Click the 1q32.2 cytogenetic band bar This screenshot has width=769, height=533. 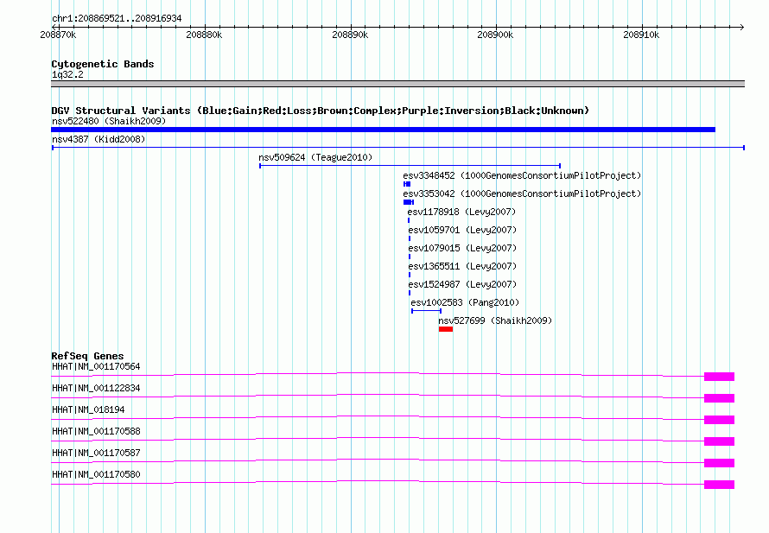397,84
